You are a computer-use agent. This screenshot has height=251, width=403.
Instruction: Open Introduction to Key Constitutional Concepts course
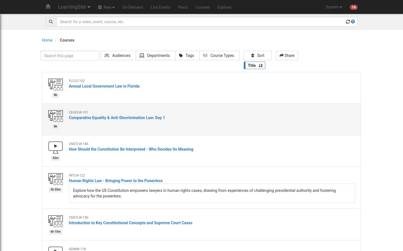(x=130, y=223)
